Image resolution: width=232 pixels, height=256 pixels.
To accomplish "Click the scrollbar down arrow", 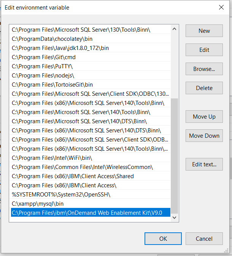I will [174, 217].
